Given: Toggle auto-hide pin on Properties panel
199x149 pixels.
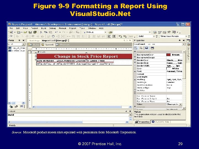Looking at the screenshot, I should coord(180,40).
